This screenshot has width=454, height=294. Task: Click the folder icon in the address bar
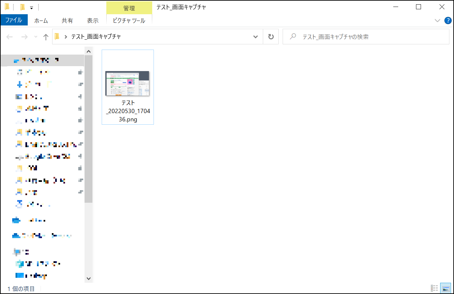click(57, 36)
